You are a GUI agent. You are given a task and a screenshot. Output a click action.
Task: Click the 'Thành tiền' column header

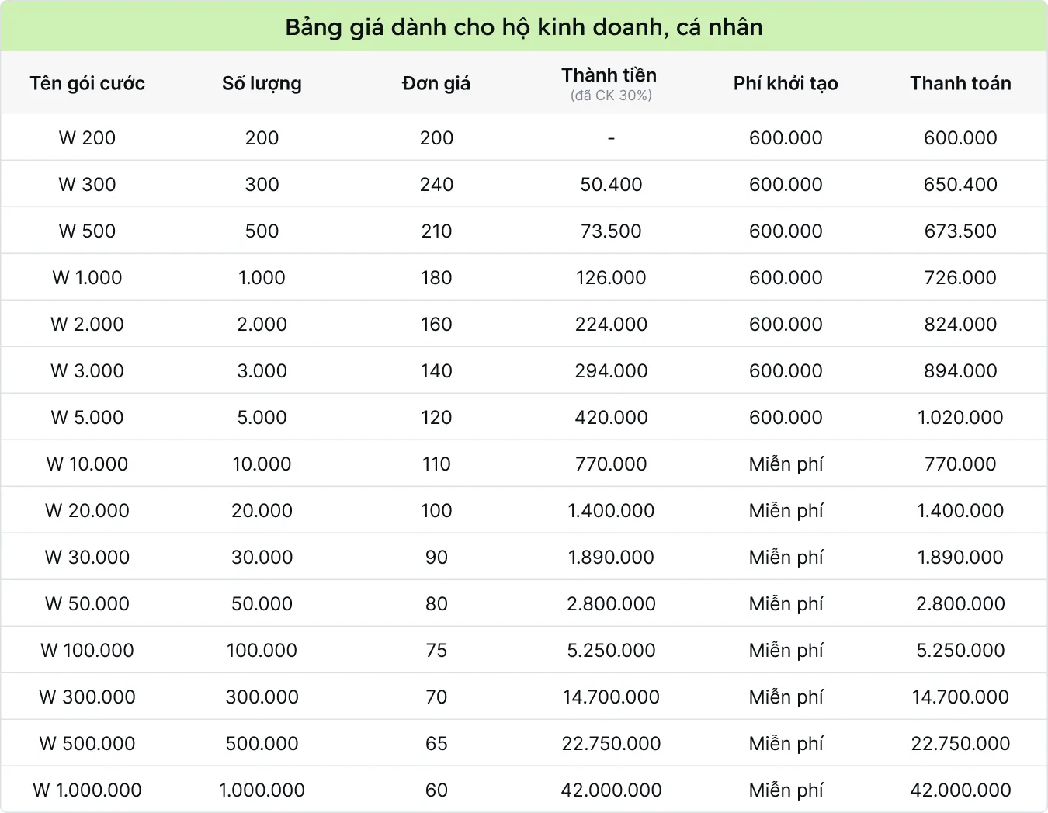[x=609, y=75]
